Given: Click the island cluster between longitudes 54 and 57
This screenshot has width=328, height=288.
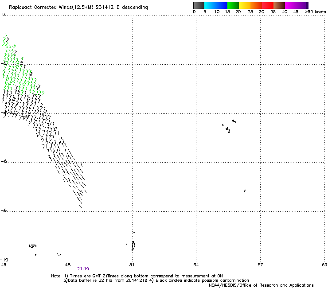Looking at the screenshot, I should 229,126.
